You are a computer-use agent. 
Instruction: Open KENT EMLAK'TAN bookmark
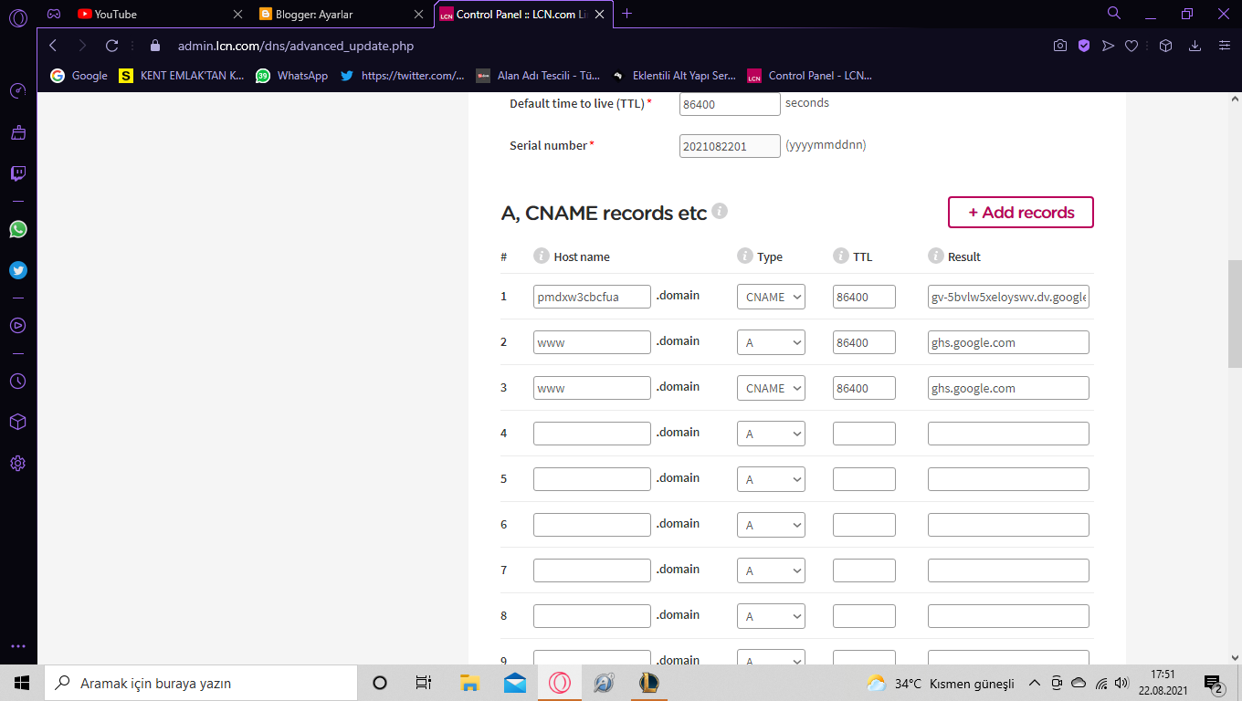pos(182,76)
